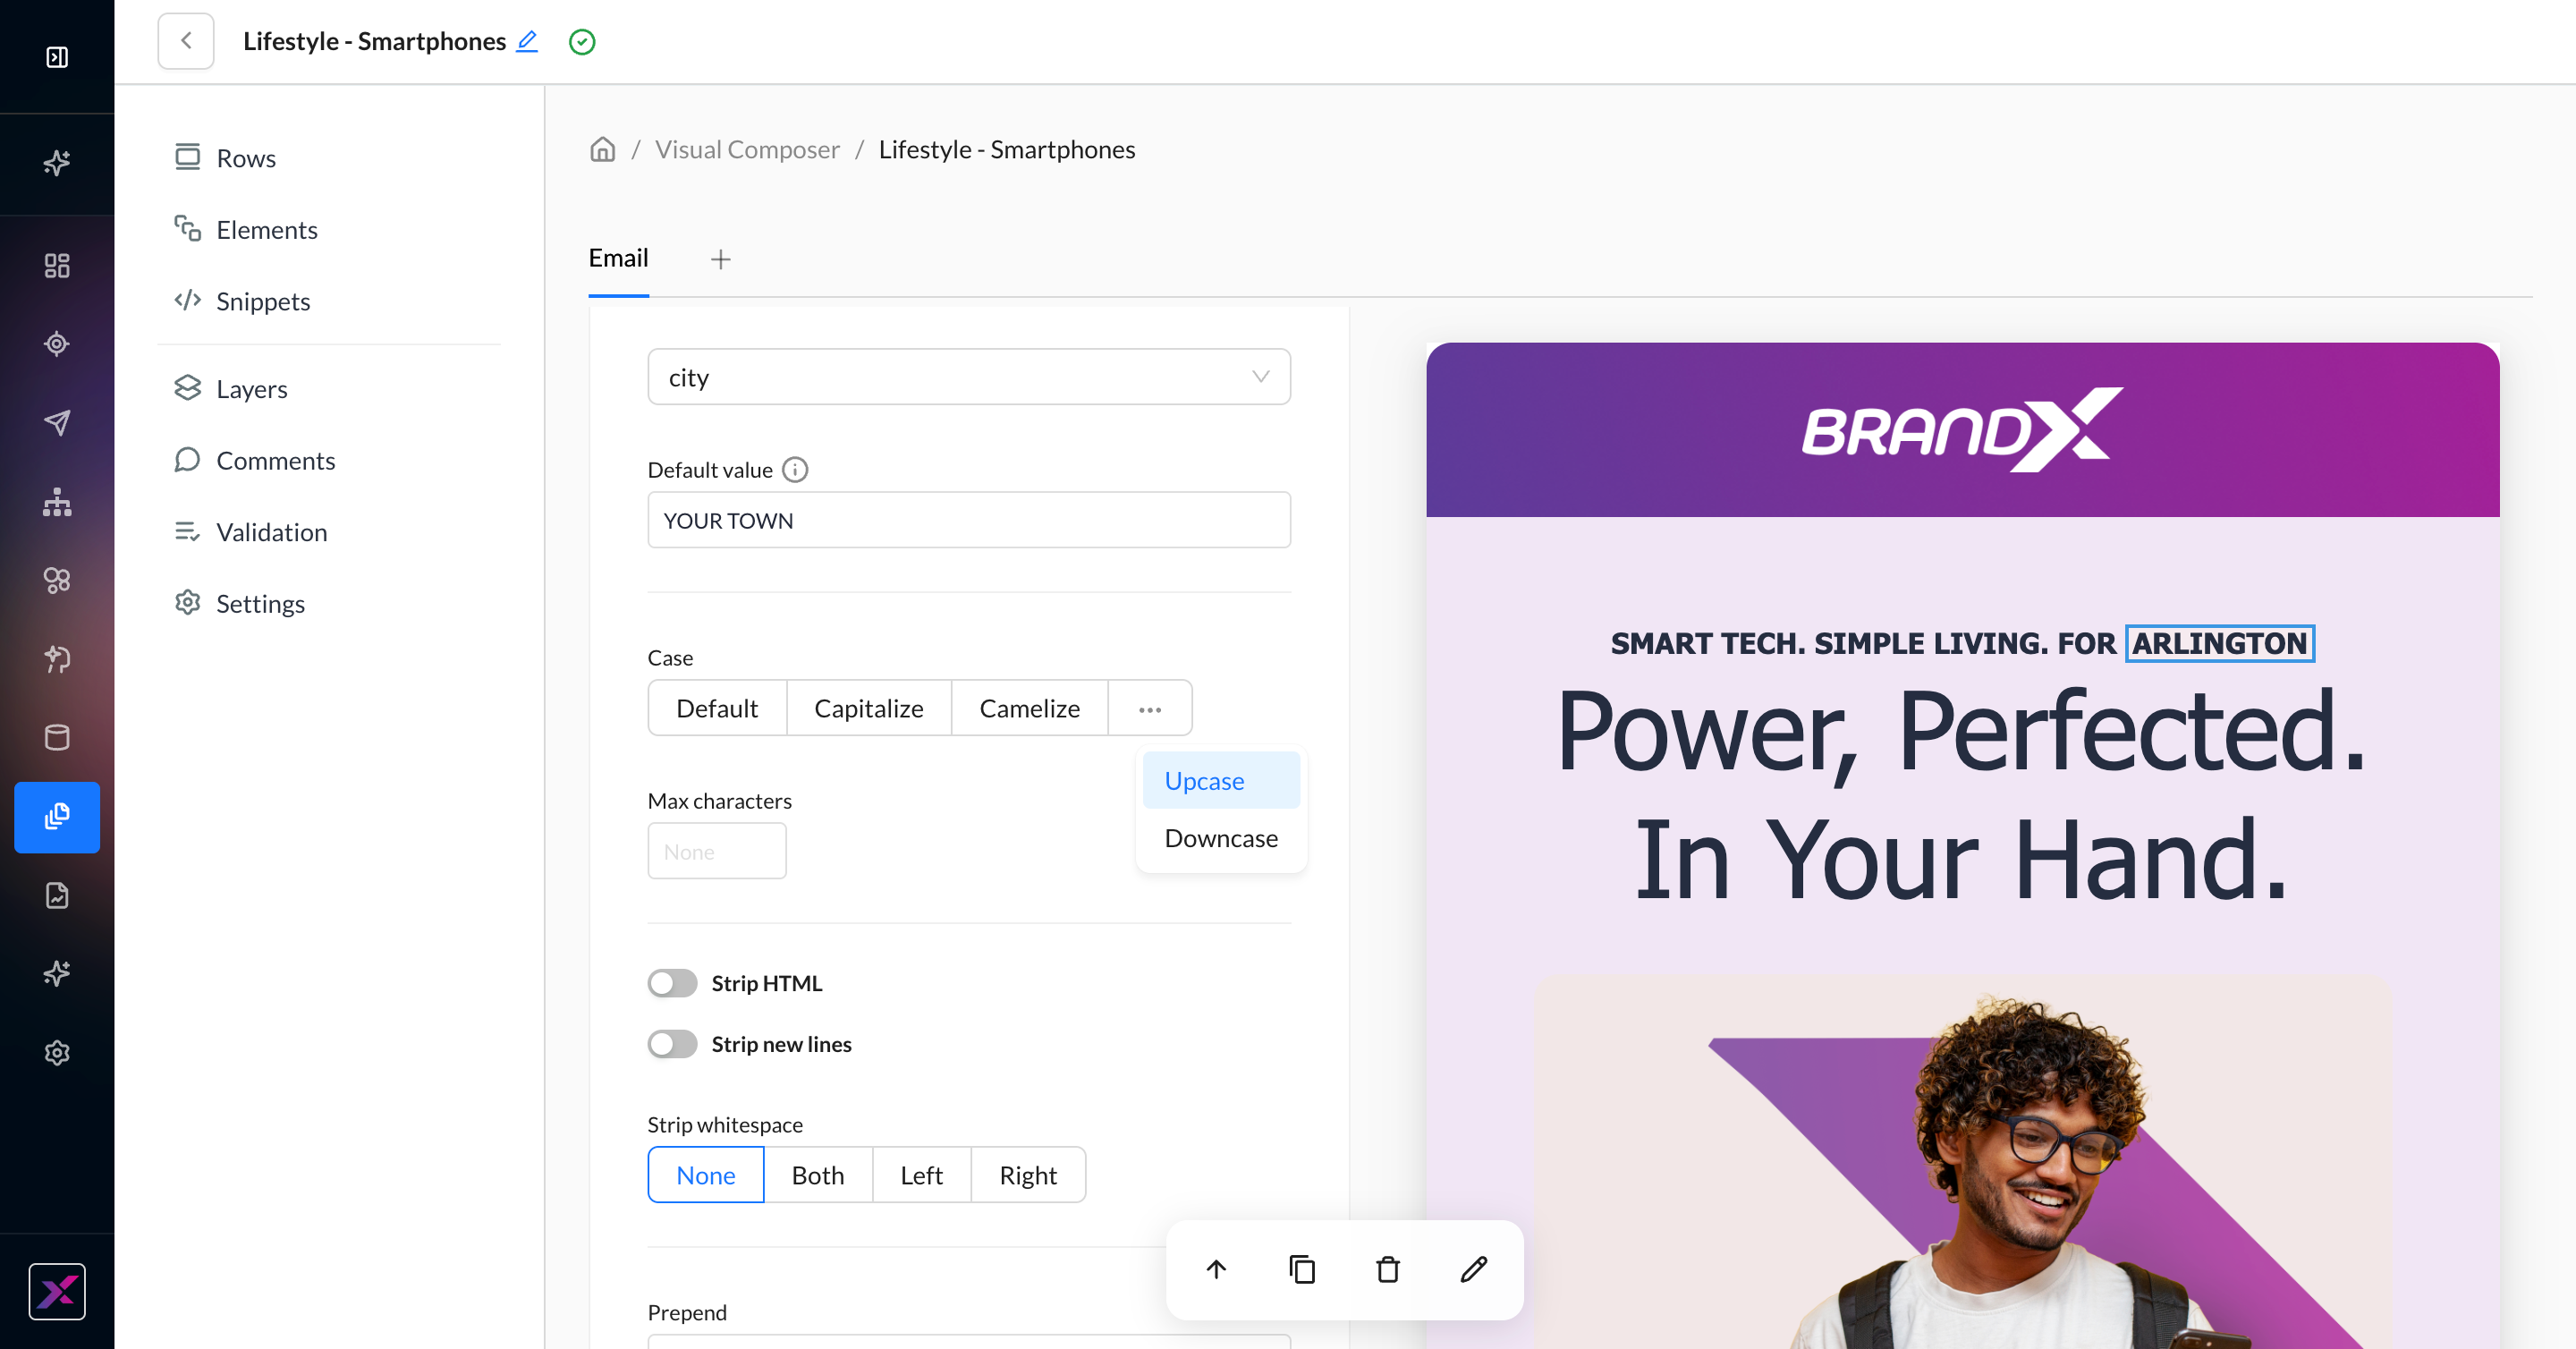Viewport: 2576px width, 1349px height.
Task: Set Case to Camelize
Action: point(1030,708)
